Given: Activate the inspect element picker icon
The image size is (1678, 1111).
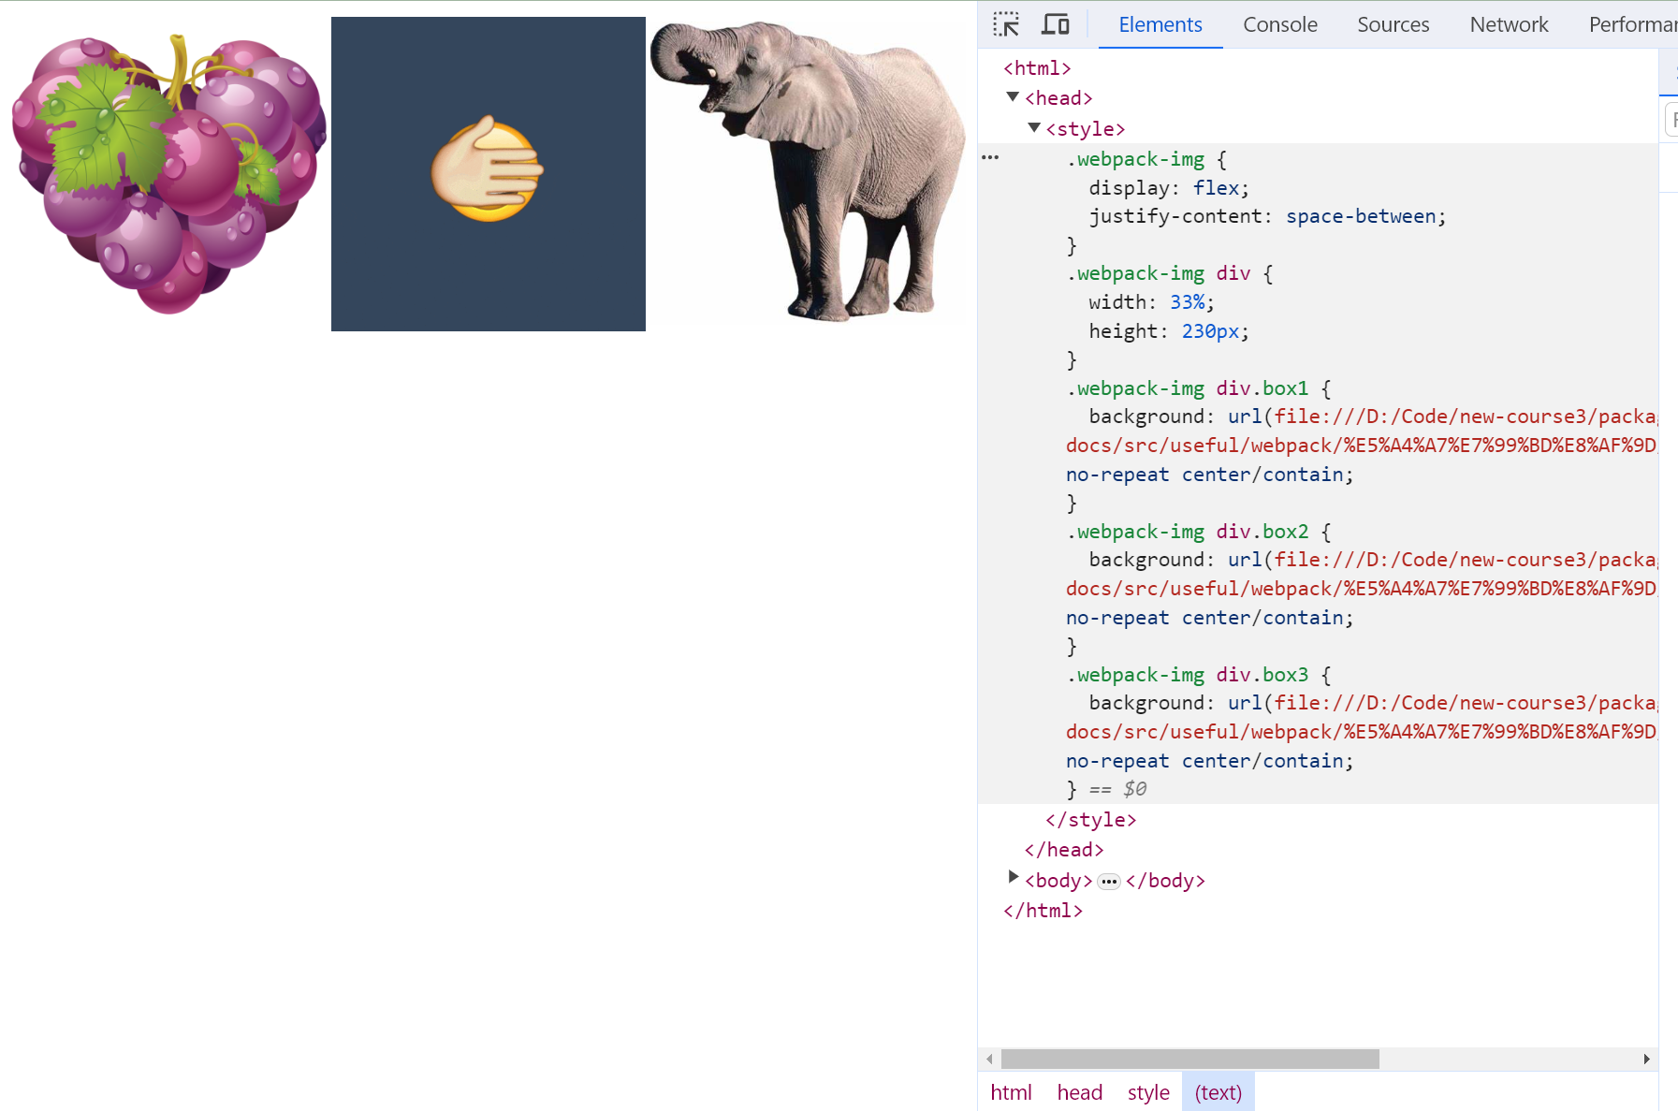Looking at the screenshot, I should [1006, 24].
